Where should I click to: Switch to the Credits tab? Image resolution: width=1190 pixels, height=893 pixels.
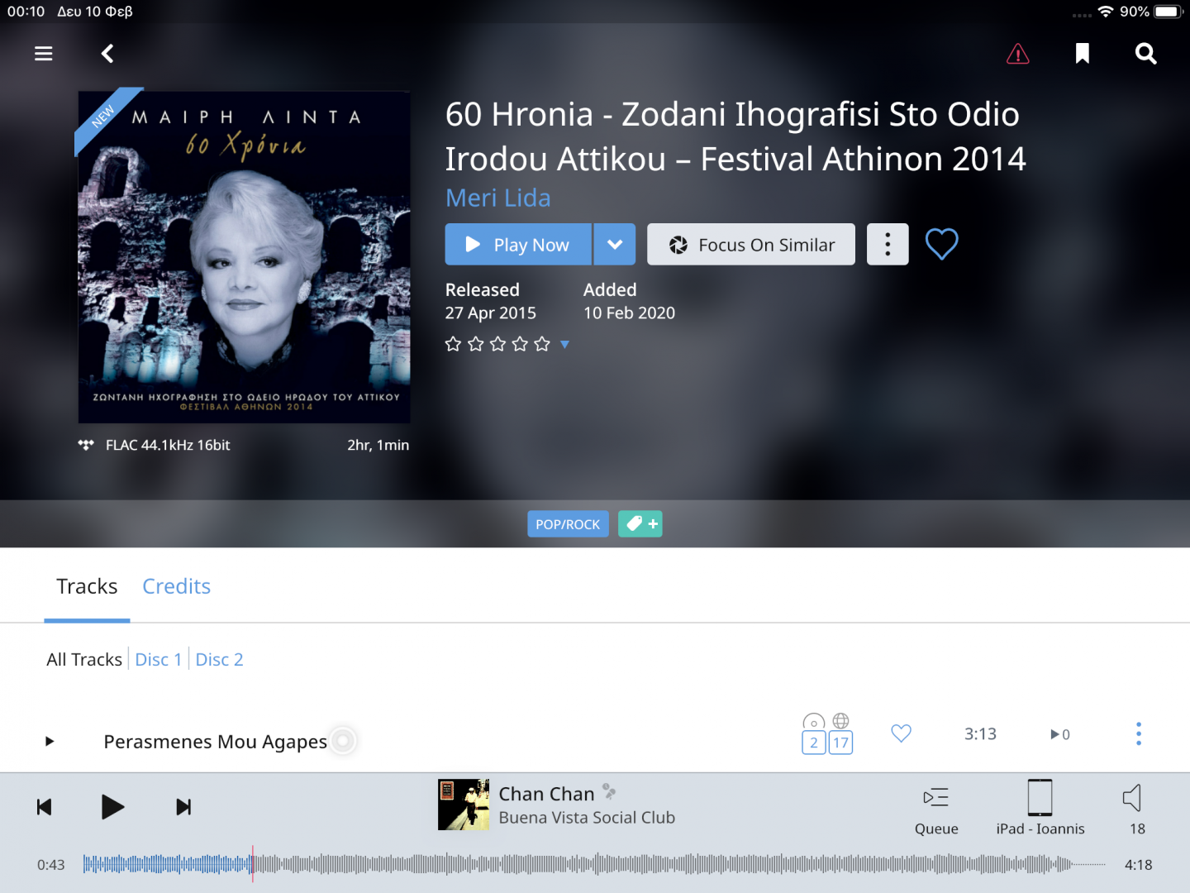[177, 586]
